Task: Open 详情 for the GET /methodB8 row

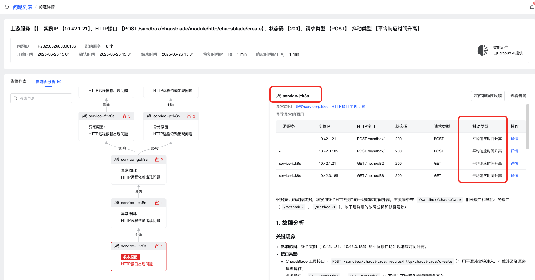Action: [514, 176]
